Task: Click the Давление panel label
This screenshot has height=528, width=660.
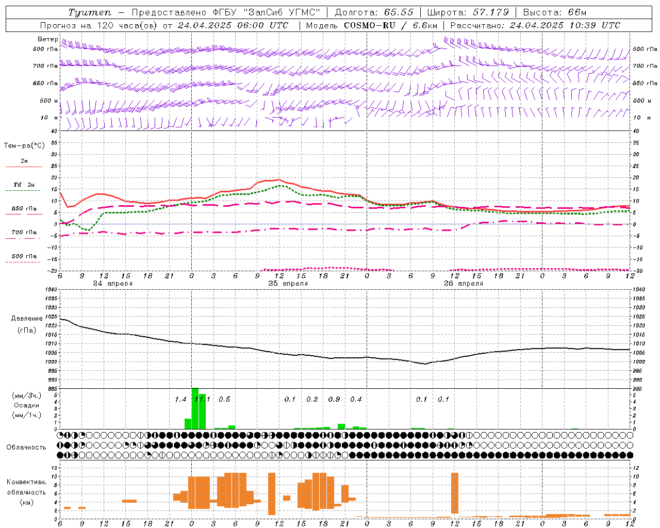Action: pos(27,319)
